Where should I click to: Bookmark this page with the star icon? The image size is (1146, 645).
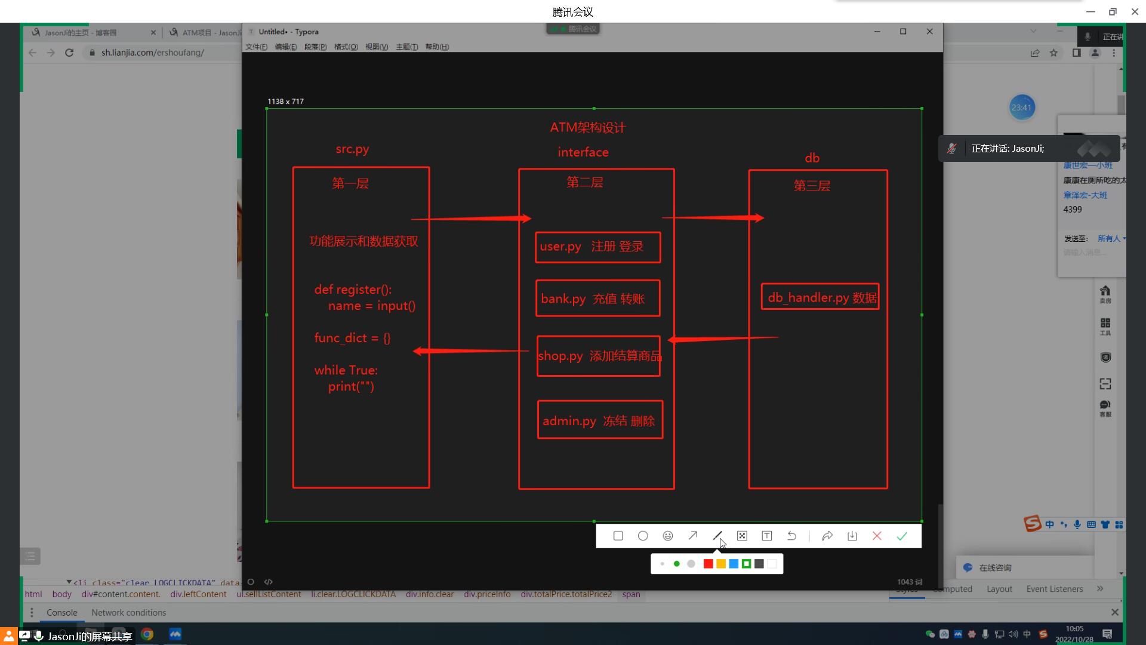pos(1053,53)
